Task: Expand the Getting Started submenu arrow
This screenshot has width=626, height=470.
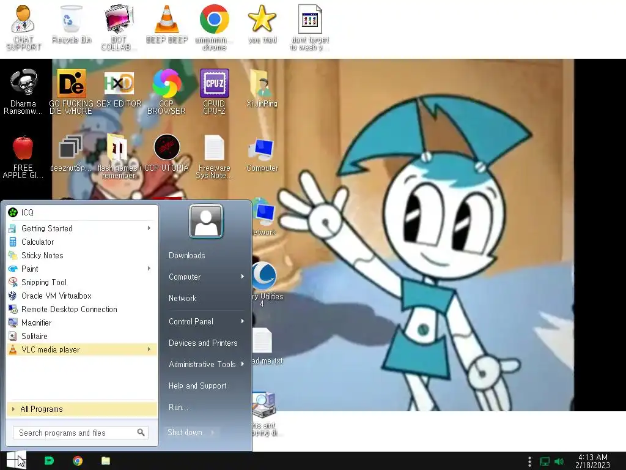Action: pos(149,228)
